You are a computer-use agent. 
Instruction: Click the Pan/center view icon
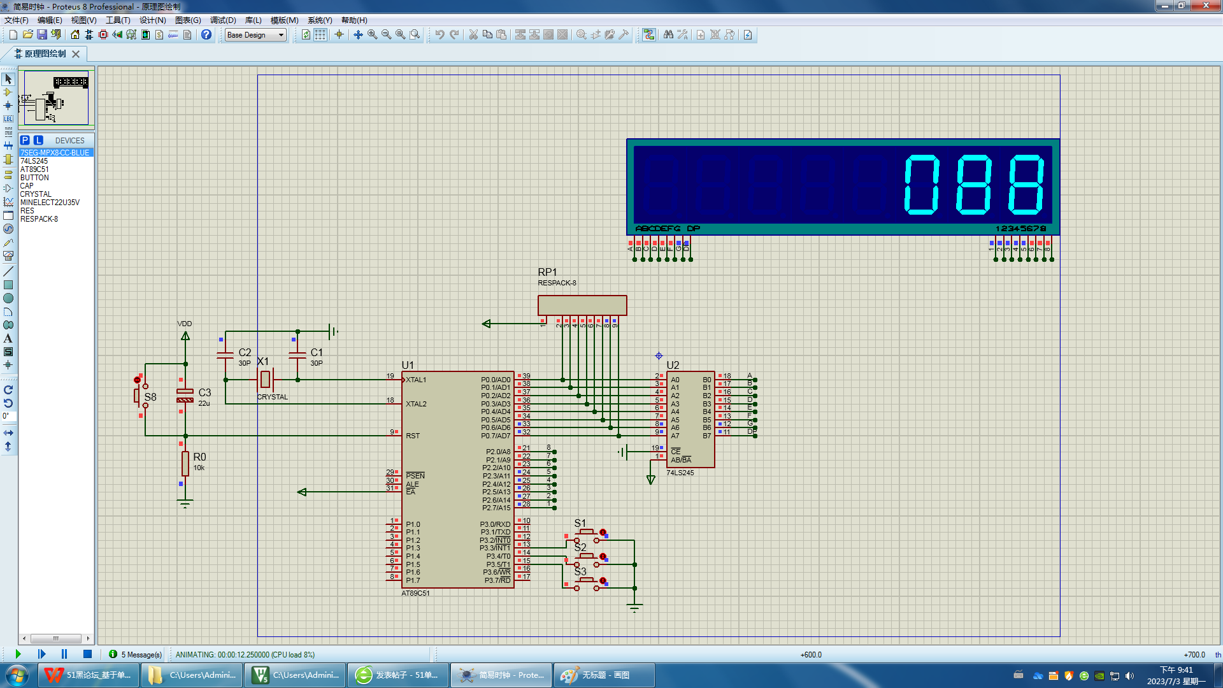click(x=358, y=34)
